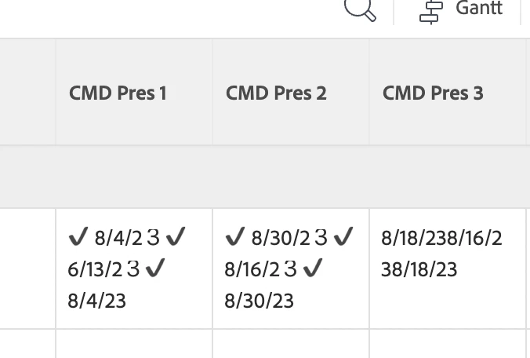
Task: Select the empty cell below CMD Pres 2 dates
Action: [x=291, y=344]
